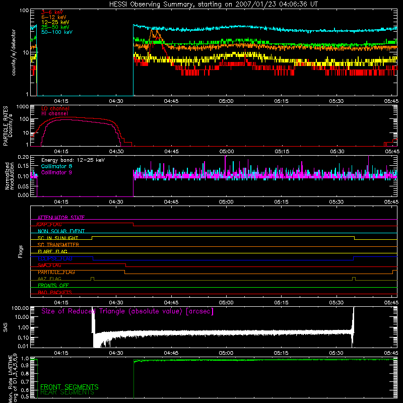Click the orange 6-12 keV flare peak
Image resolution: width=403 pixels, height=403 pixels.
coord(155,35)
